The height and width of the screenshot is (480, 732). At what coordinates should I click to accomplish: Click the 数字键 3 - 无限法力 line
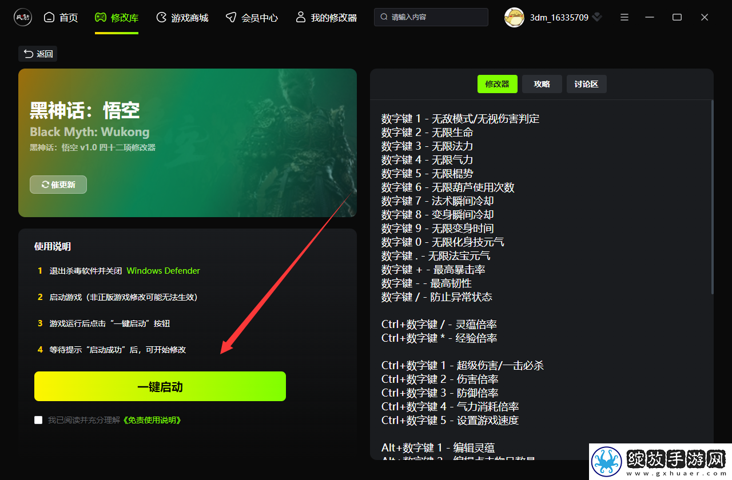tap(427, 146)
